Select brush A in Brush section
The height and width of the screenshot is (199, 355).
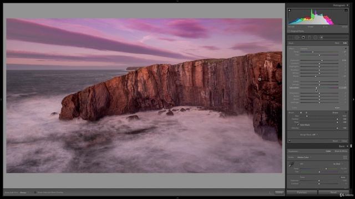click(x=301, y=113)
